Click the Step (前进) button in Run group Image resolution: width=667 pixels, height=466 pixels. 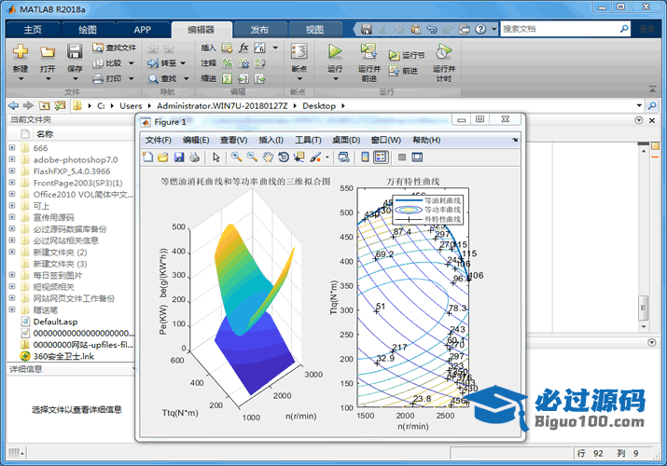pyautogui.click(x=403, y=71)
